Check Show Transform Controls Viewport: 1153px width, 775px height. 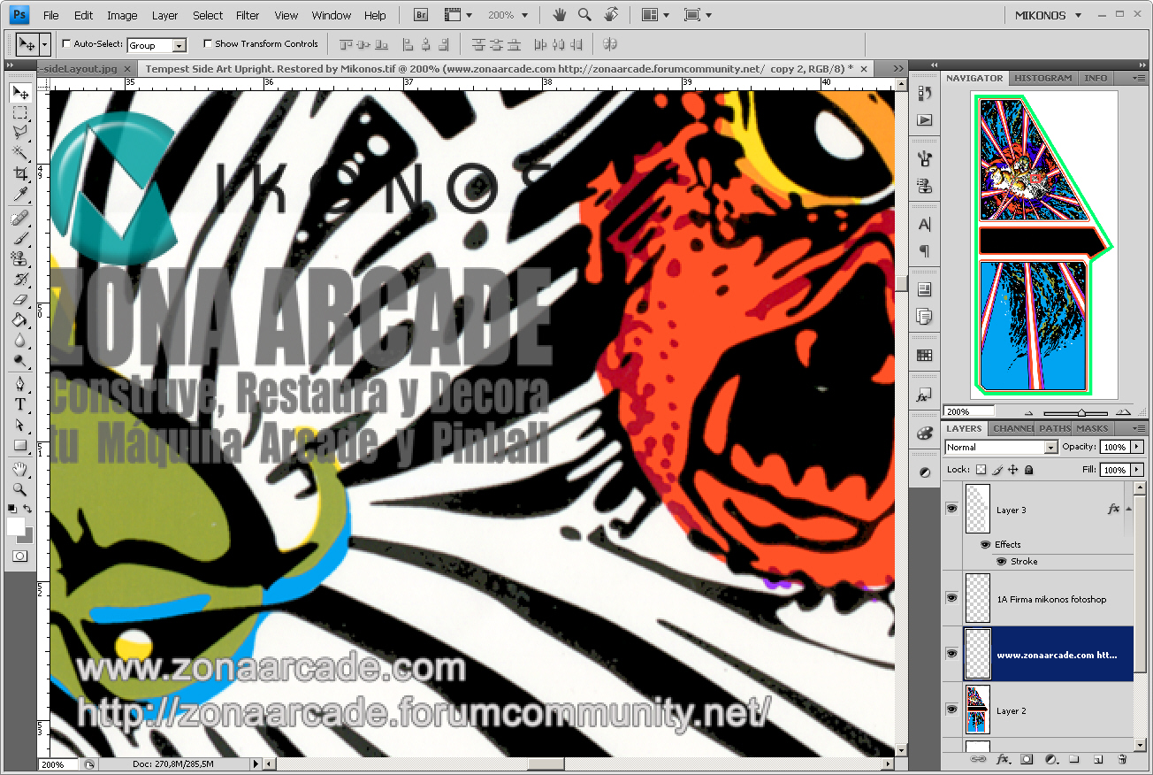[208, 43]
